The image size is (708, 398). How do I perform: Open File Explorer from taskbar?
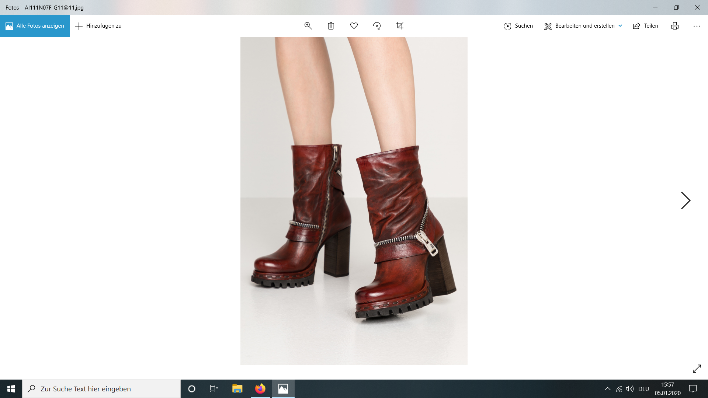[x=237, y=389]
